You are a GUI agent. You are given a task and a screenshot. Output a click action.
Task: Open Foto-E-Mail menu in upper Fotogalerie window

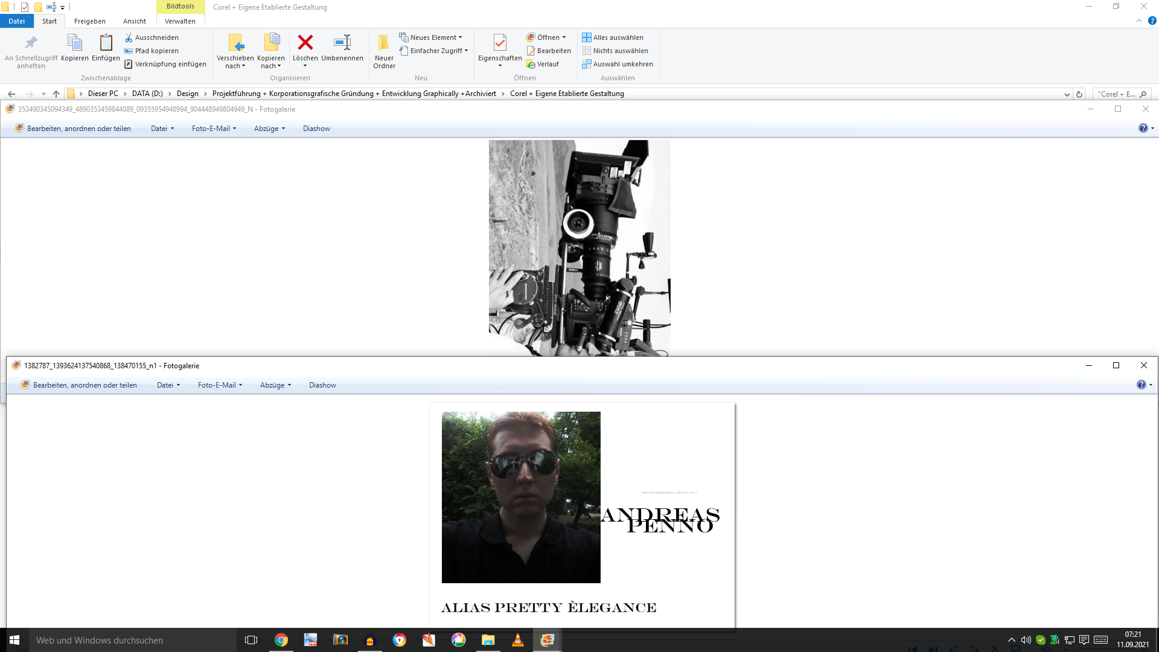[214, 129]
